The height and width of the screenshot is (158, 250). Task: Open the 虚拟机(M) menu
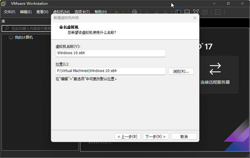click(x=61, y=12)
